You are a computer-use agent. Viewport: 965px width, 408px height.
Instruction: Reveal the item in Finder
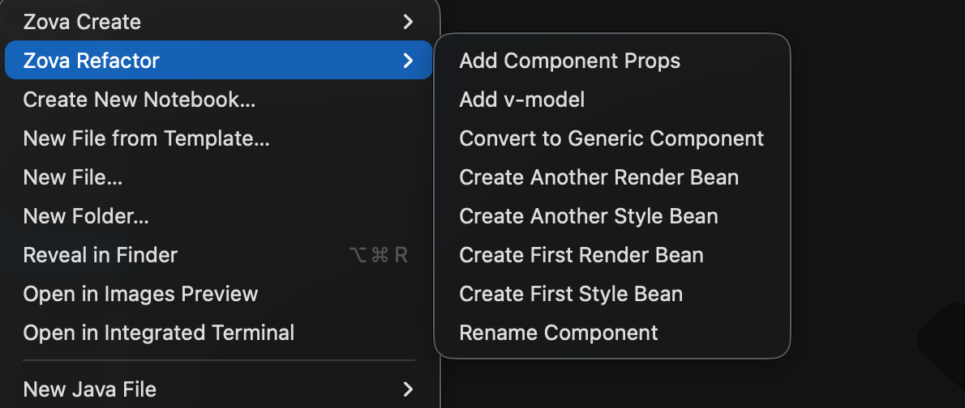coord(101,255)
